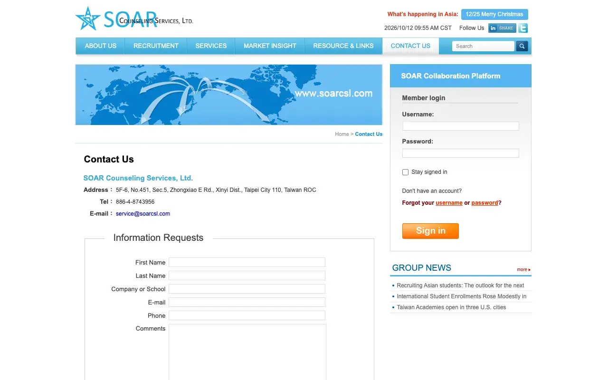Focus the Last Name field

(247, 275)
